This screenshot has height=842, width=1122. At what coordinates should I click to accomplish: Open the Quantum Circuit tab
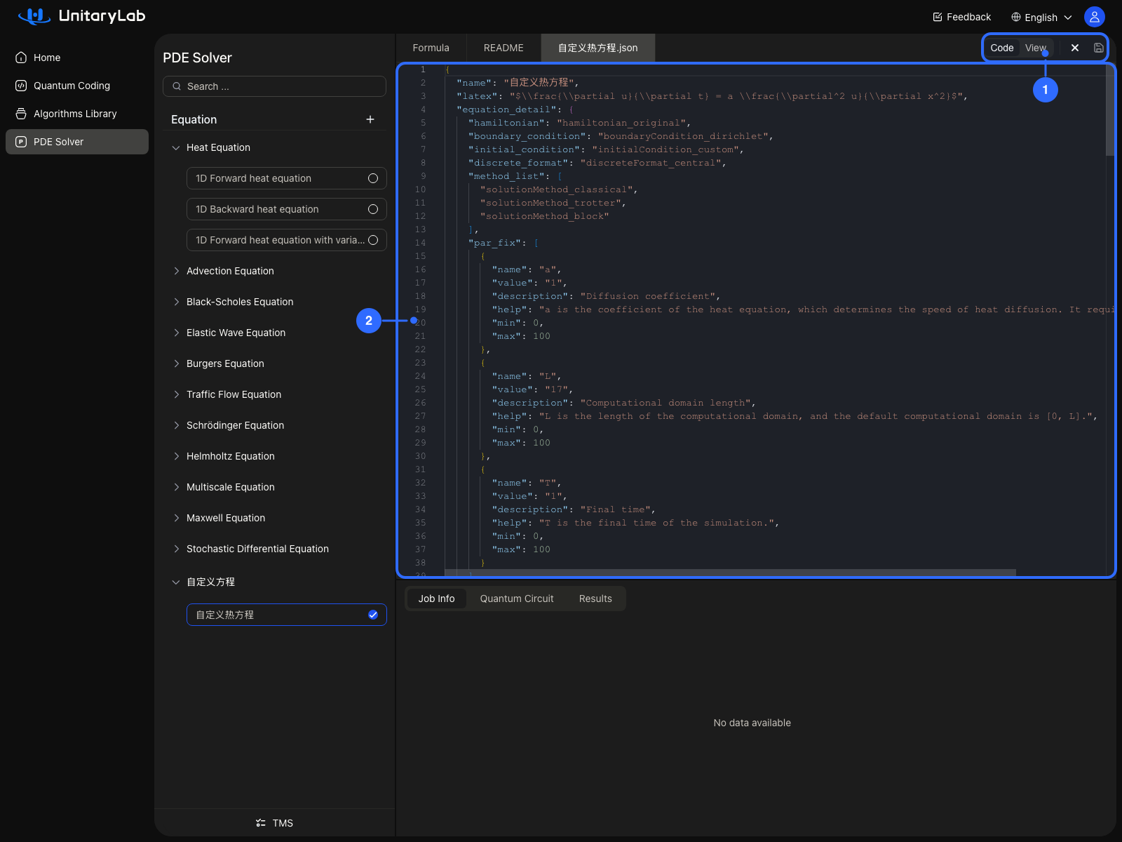[x=517, y=599]
